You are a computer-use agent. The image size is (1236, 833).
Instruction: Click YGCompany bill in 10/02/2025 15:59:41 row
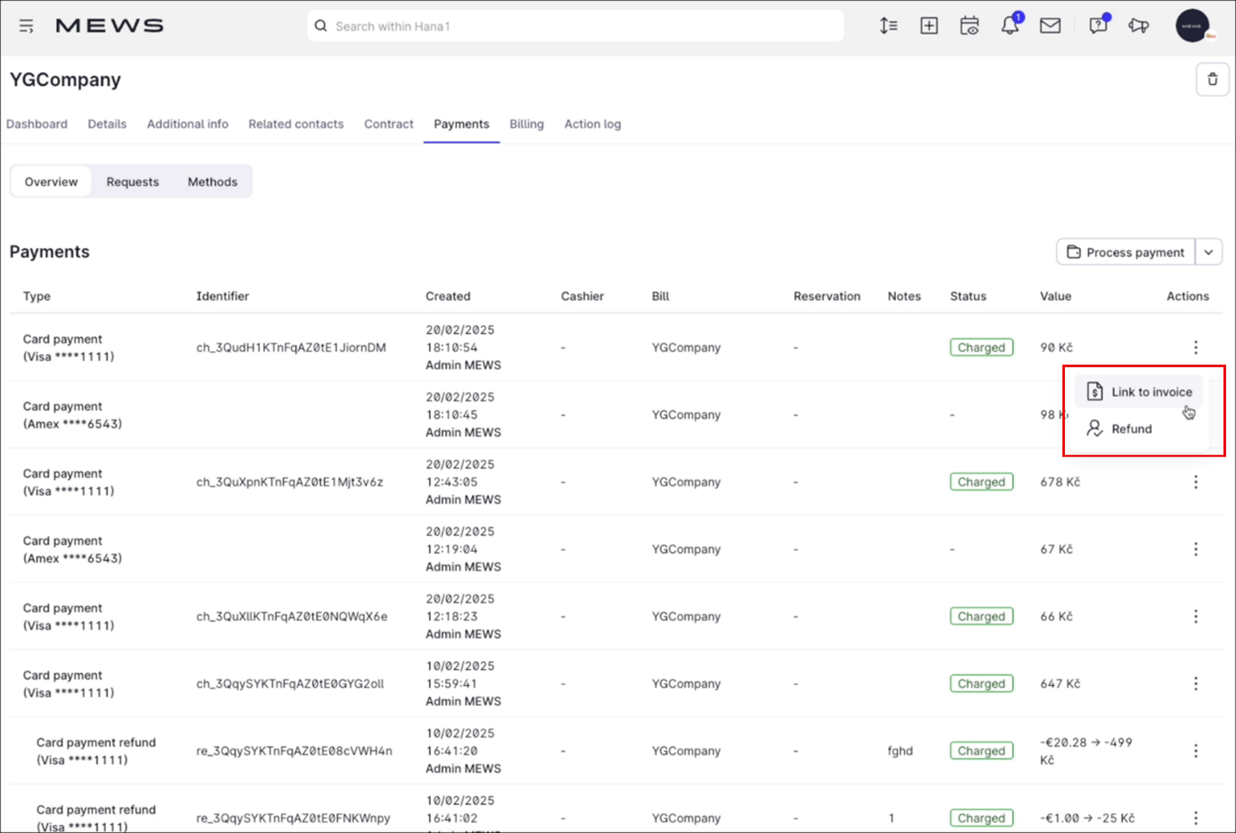pos(686,683)
